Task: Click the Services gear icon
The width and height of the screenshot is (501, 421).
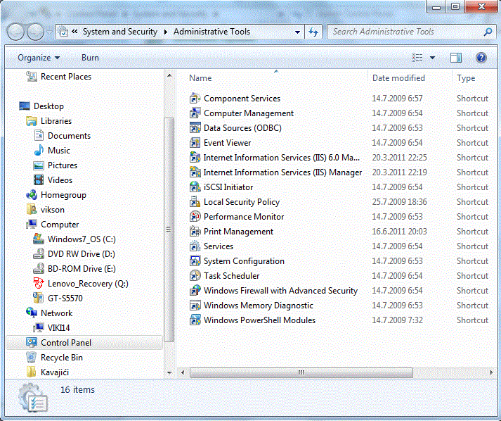Action: [196, 246]
